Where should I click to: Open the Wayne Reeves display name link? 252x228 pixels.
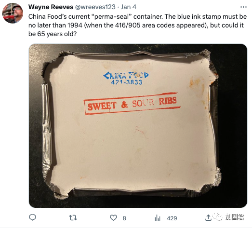tap(51, 7)
